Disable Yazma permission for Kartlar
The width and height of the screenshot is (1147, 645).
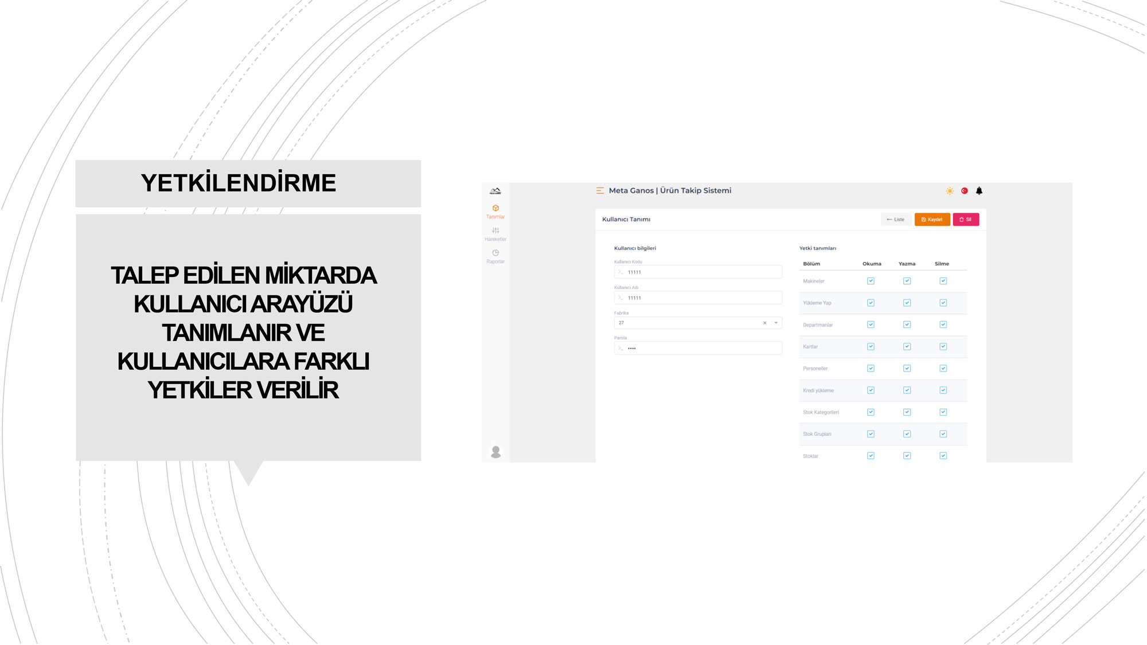click(907, 346)
